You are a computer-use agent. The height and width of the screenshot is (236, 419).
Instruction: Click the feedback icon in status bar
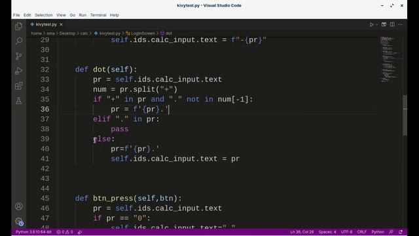point(392,232)
